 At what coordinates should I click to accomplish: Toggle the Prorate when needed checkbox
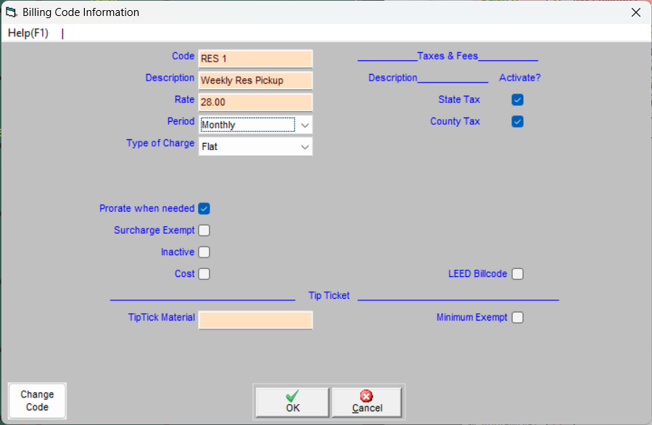pos(205,209)
